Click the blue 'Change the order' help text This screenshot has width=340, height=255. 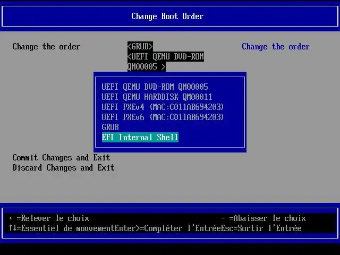pyautogui.click(x=276, y=47)
